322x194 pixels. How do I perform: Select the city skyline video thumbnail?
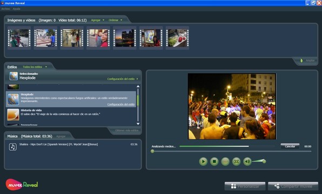click(125, 38)
